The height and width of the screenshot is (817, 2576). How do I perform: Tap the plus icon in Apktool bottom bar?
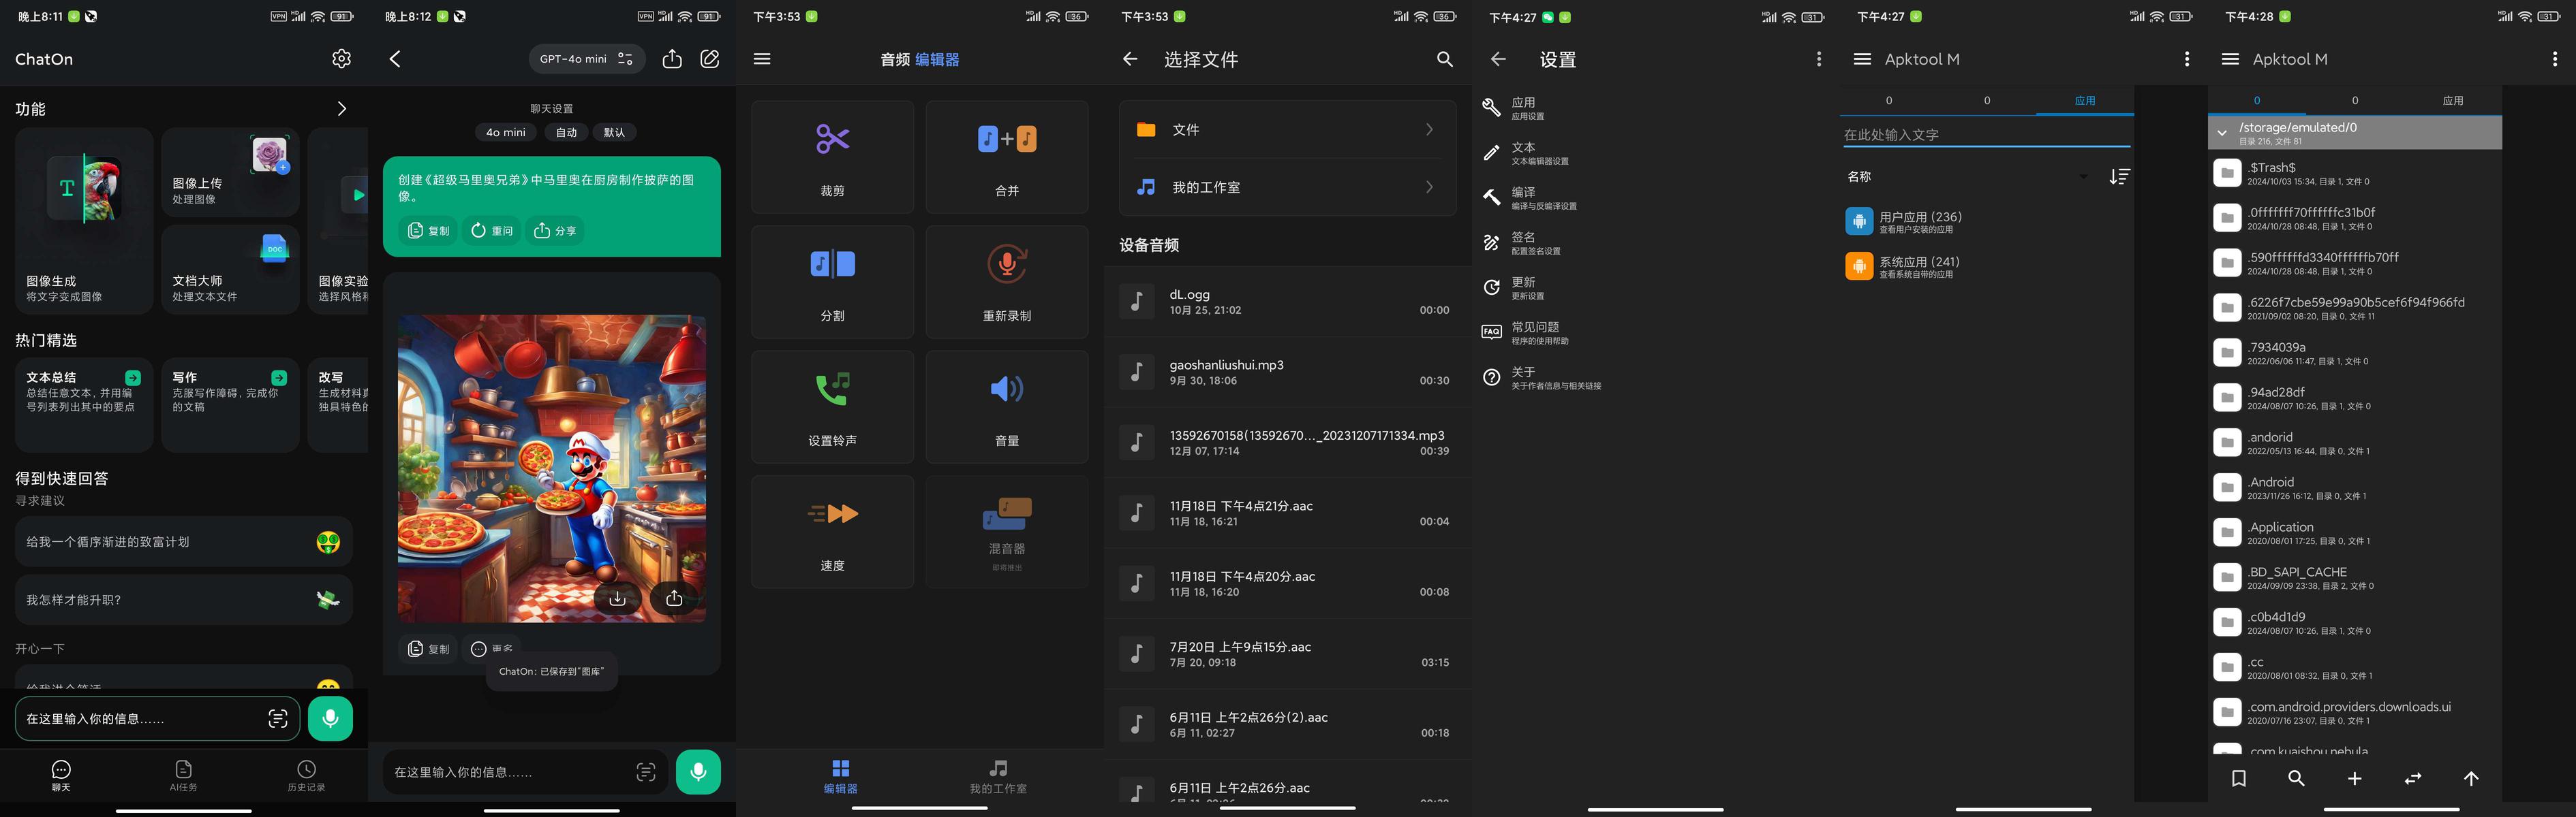point(2355,778)
